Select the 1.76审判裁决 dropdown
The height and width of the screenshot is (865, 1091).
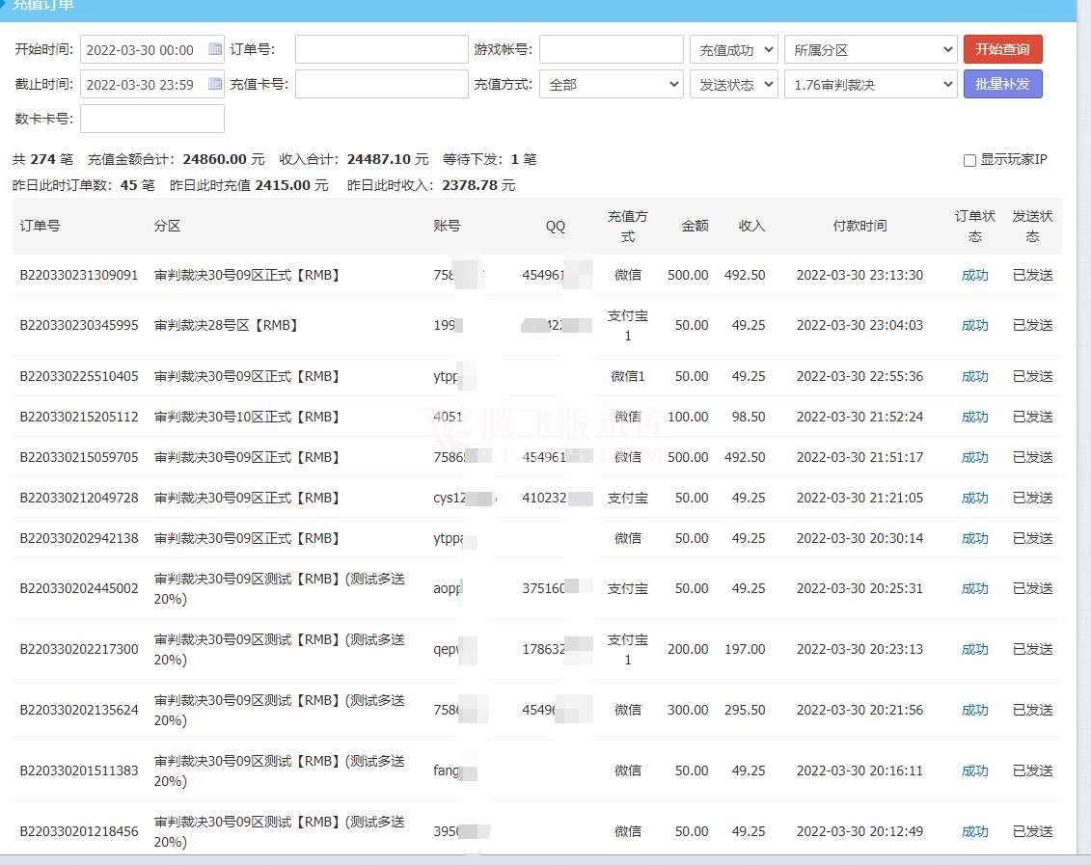[x=869, y=84]
